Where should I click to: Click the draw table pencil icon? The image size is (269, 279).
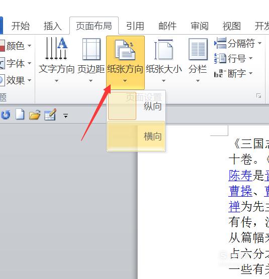pyautogui.click(x=50, y=114)
